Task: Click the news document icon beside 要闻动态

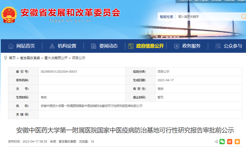Action: point(93,46)
